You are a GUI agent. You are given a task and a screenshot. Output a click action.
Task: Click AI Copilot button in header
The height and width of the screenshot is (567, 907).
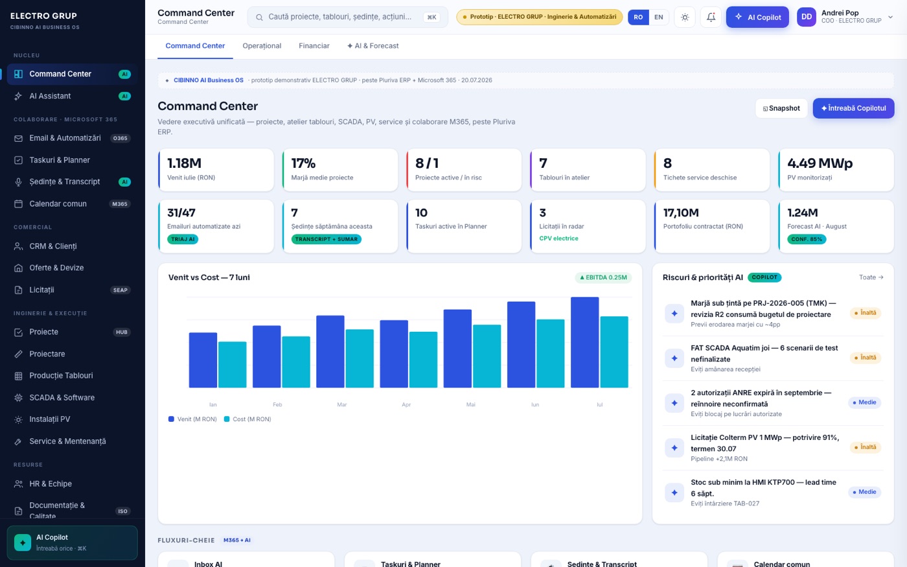[x=757, y=17]
